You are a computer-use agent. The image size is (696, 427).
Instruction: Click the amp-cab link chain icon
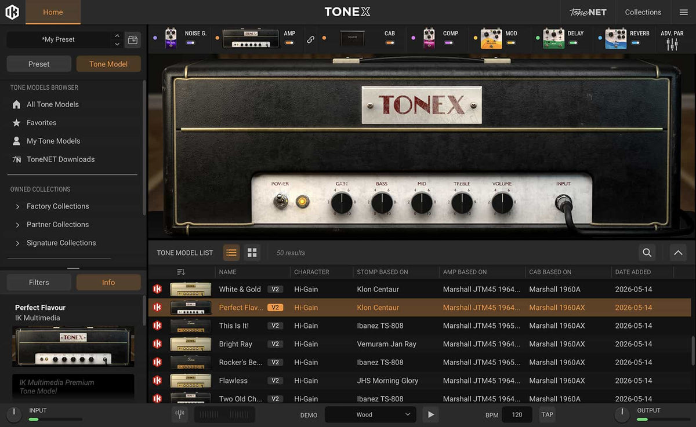pos(311,40)
